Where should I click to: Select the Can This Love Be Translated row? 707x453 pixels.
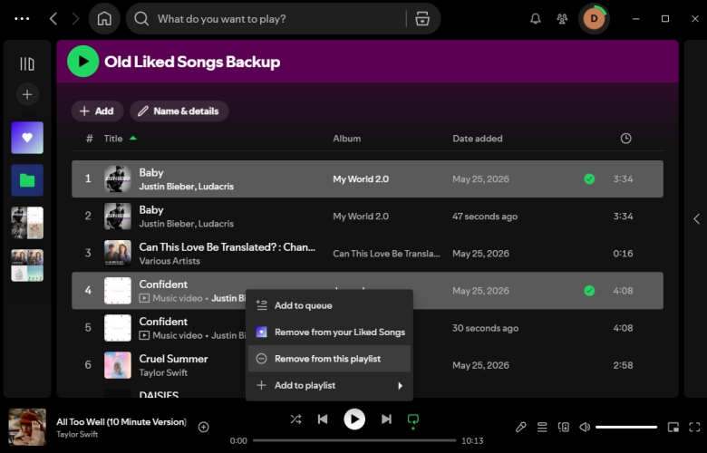click(367, 254)
